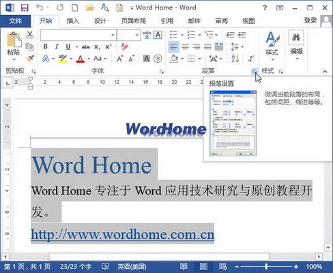
Task: Open borders dropdown arrow
Action: [x=200, y=59]
